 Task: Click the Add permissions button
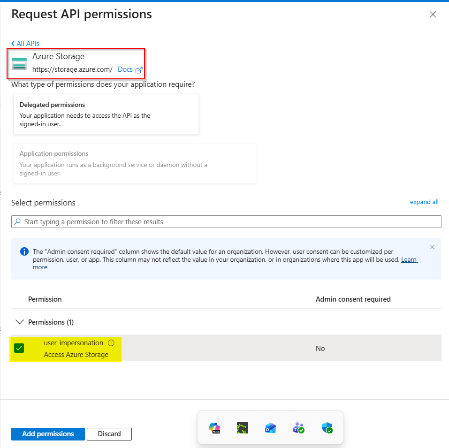(48, 434)
